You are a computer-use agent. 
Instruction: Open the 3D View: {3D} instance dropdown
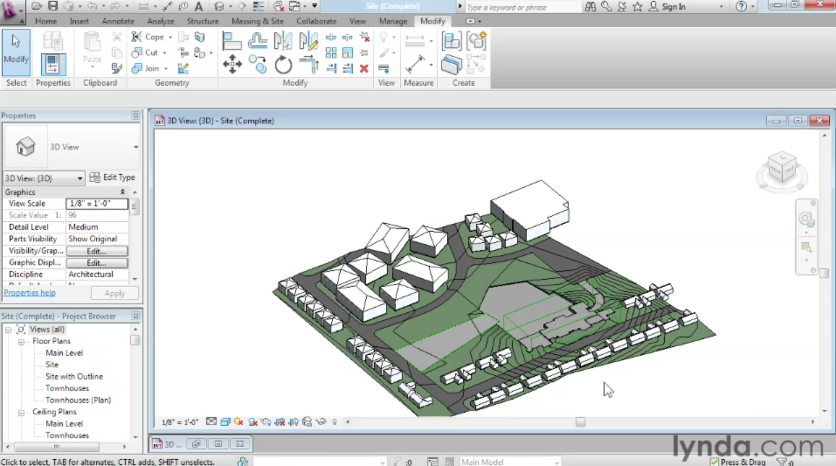pos(44,178)
